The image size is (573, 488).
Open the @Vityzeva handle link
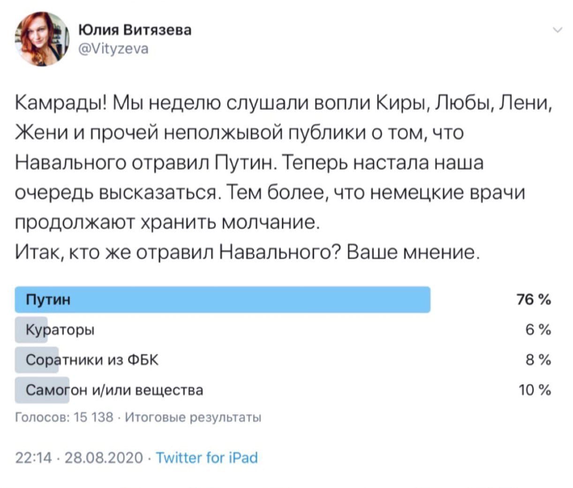[x=113, y=49]
